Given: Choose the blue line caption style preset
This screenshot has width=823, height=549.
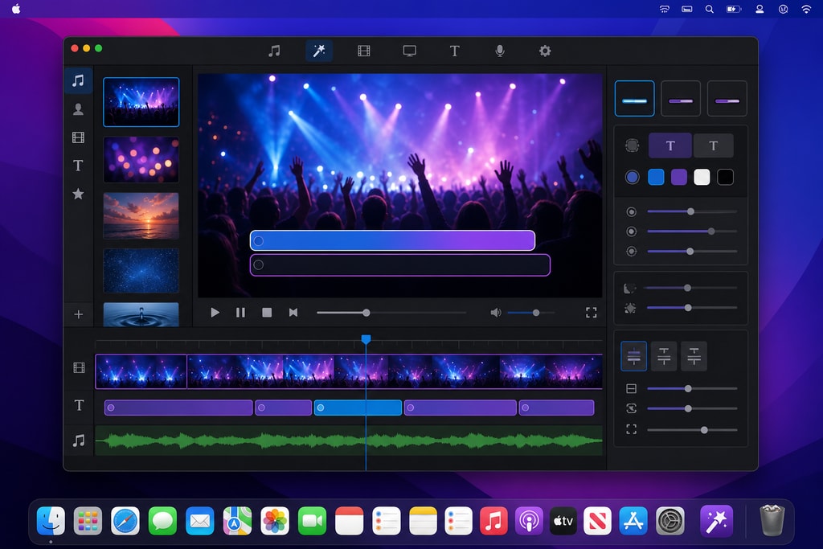Looking at the screenshot, I should 635,98.
